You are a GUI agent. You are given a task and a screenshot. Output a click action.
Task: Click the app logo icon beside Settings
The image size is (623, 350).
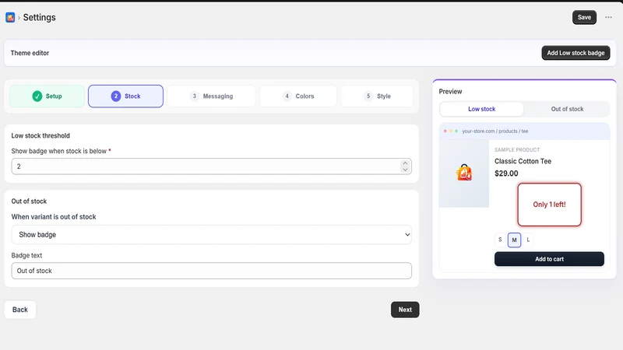click(x=10, y=17)
